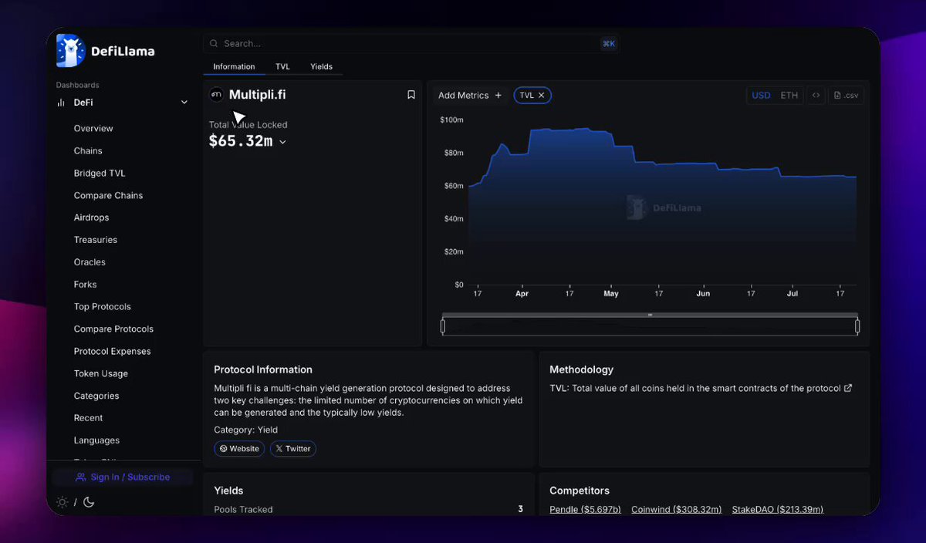Click the chart range slider top grip

[x=650, y=315]
